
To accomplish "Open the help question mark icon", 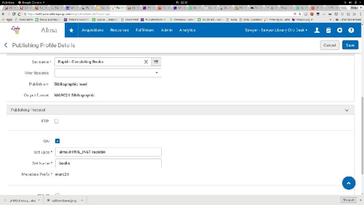I will click(x=351, y=30).
